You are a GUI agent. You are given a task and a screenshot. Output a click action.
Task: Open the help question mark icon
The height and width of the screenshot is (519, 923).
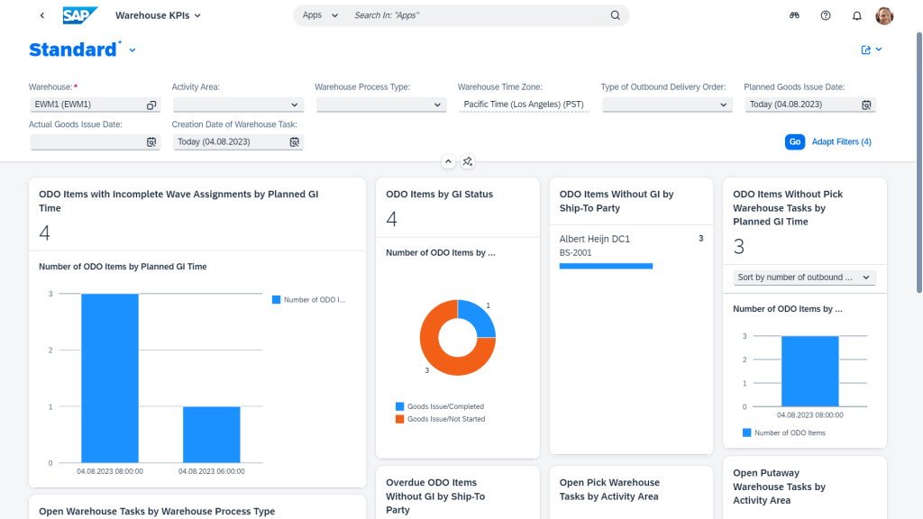pos(826,15)
